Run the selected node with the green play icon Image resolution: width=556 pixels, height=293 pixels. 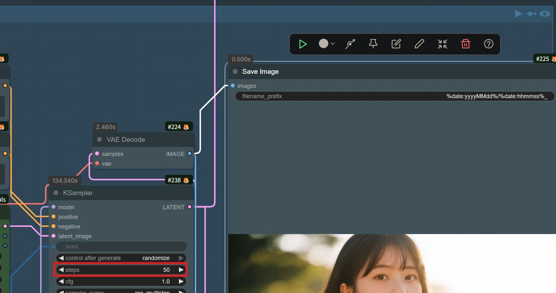[303, 44]
